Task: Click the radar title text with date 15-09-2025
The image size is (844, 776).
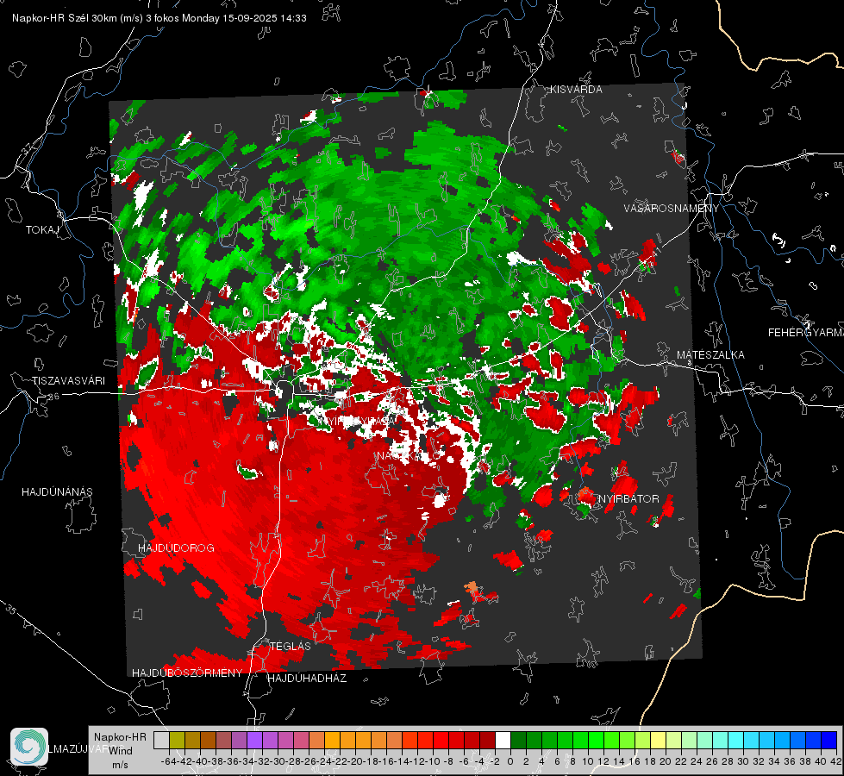Action: point(159,18)
